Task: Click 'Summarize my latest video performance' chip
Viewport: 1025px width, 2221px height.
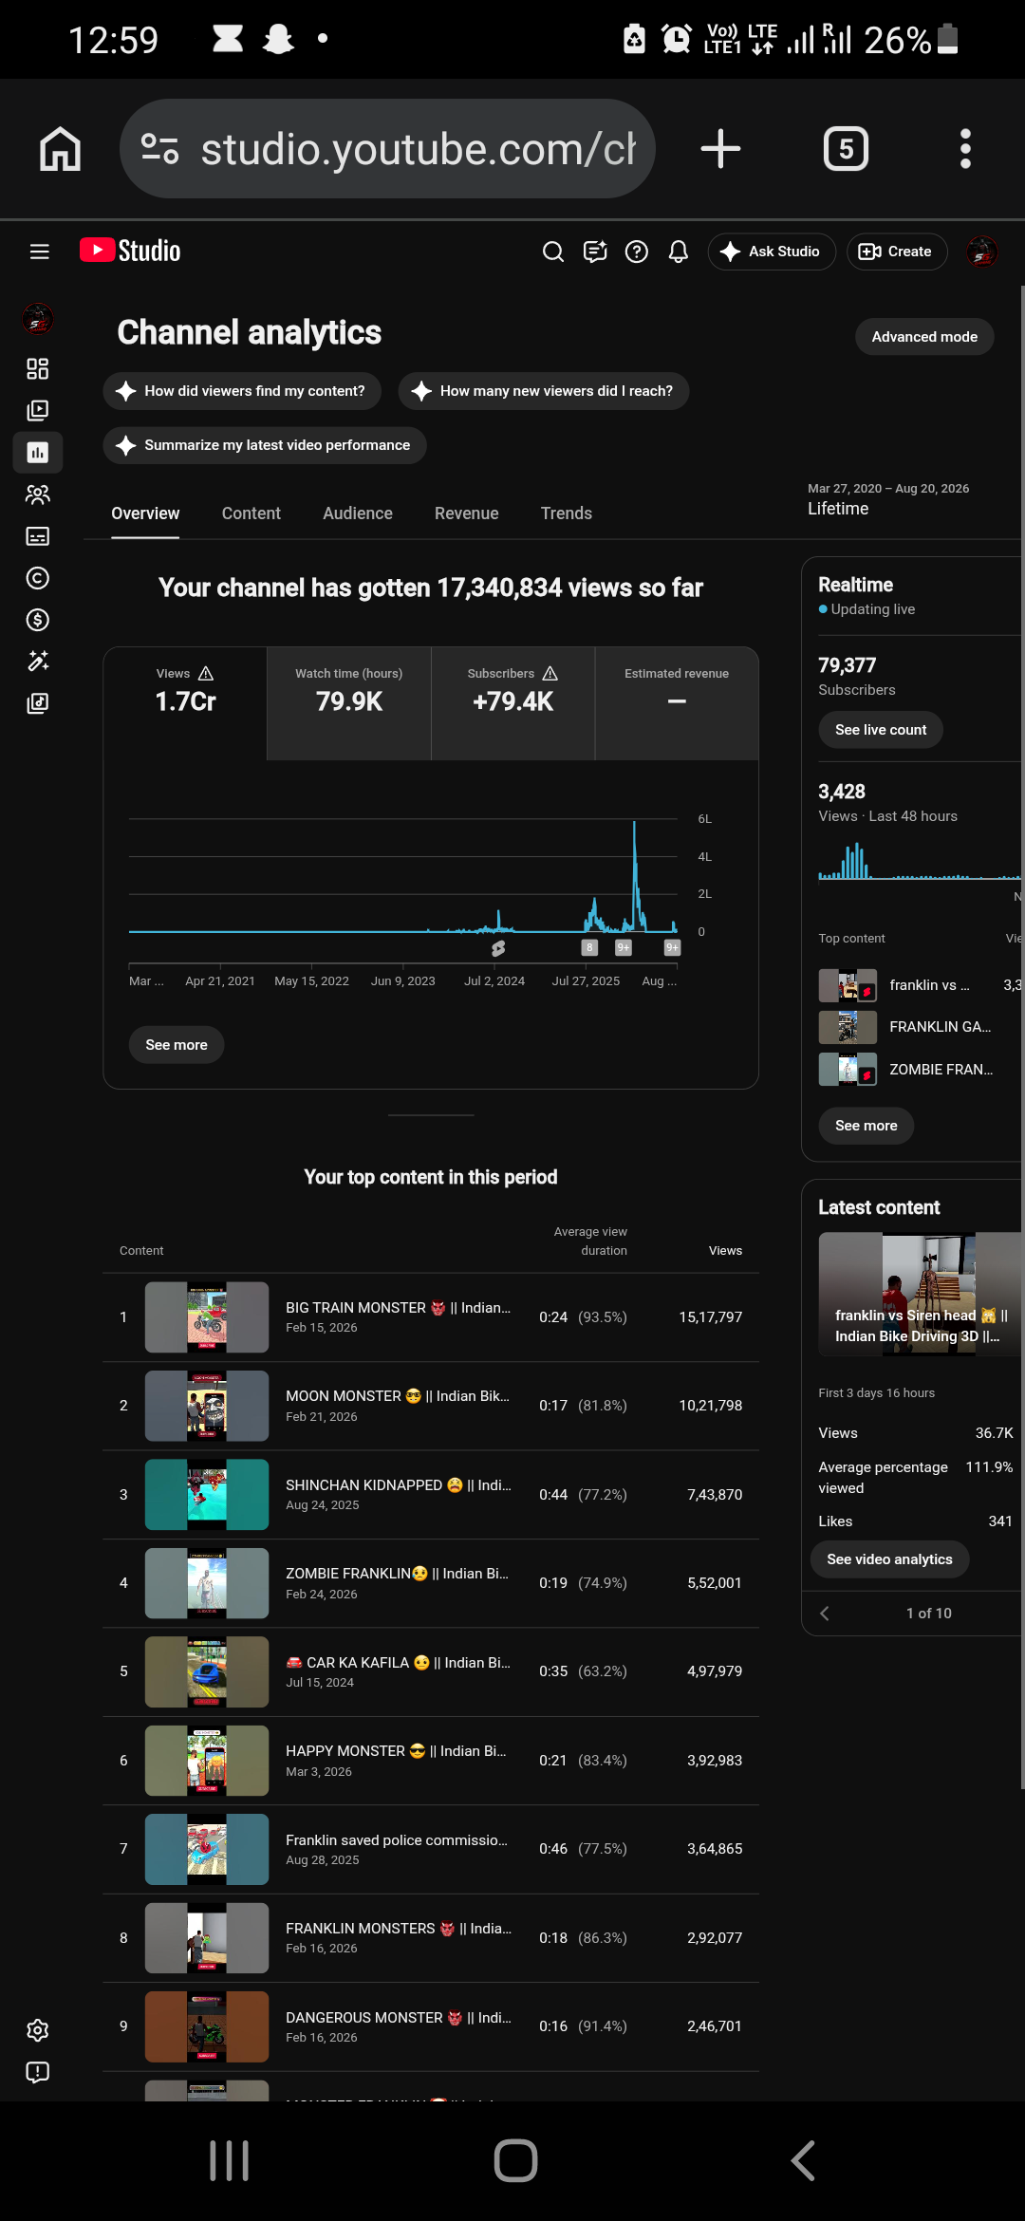Action: (265, 445)
